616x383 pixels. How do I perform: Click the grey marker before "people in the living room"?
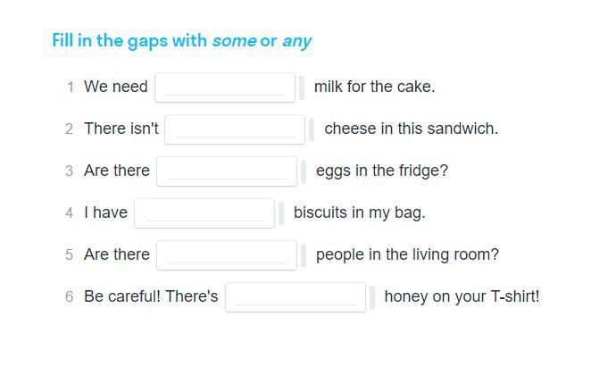pos(304,255)
